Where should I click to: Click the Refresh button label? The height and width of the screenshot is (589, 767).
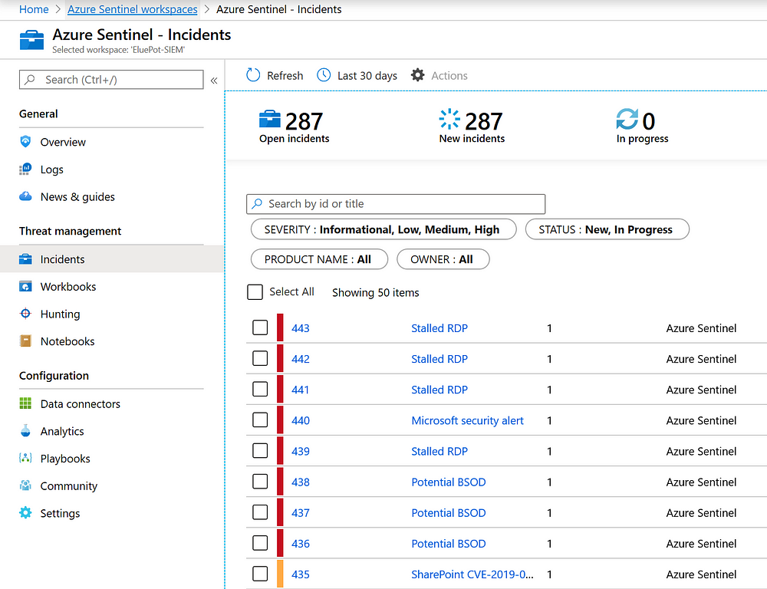(285, 76)
